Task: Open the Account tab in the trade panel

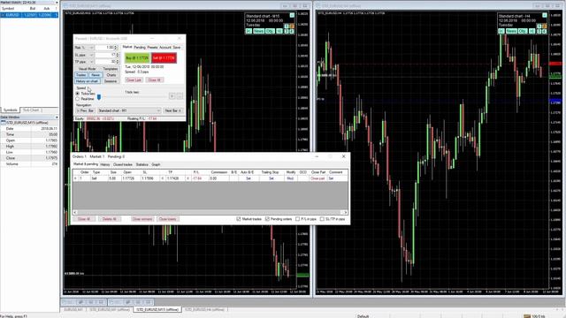Action: pos(165,47)
